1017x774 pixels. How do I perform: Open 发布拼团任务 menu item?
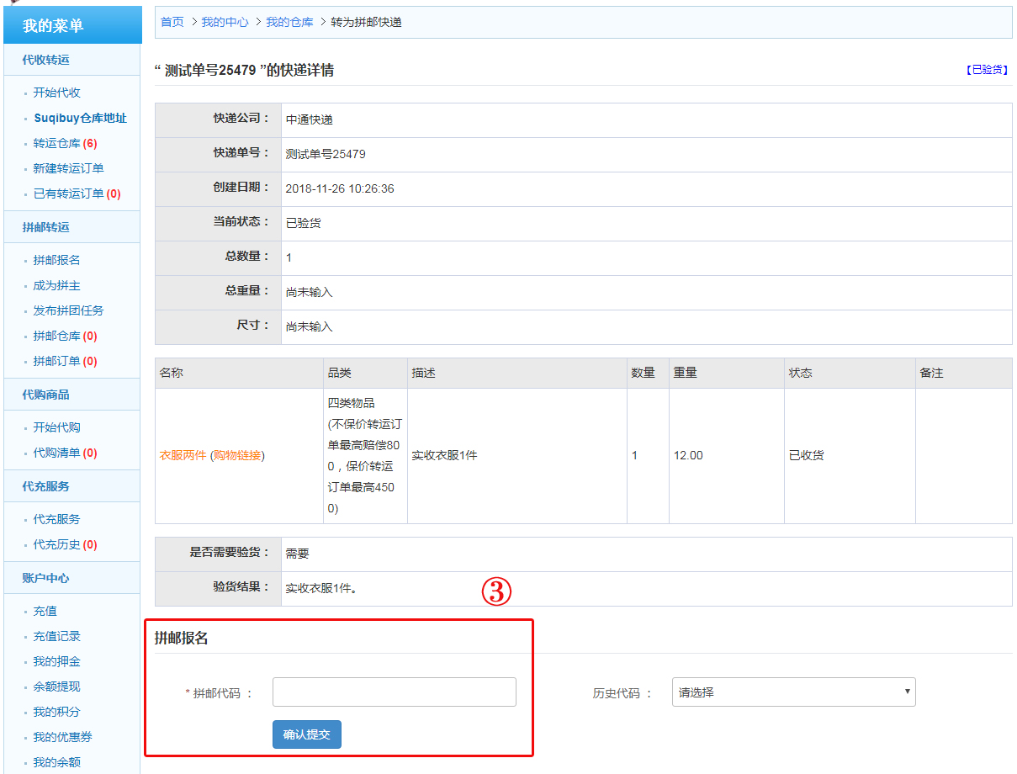click(69, 310)
